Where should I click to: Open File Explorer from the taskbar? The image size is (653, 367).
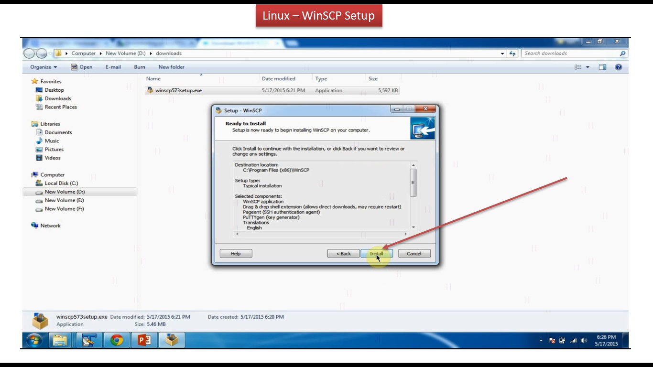tap(60, 340)
